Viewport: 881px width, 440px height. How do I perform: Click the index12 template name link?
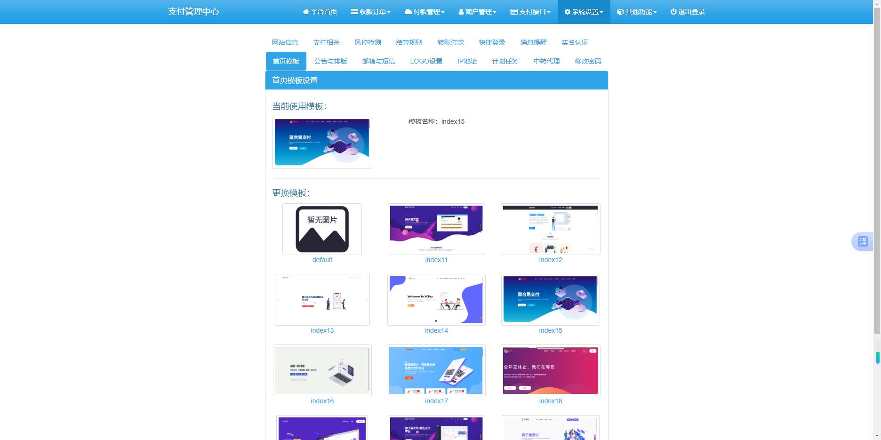[x=551, y=260]
